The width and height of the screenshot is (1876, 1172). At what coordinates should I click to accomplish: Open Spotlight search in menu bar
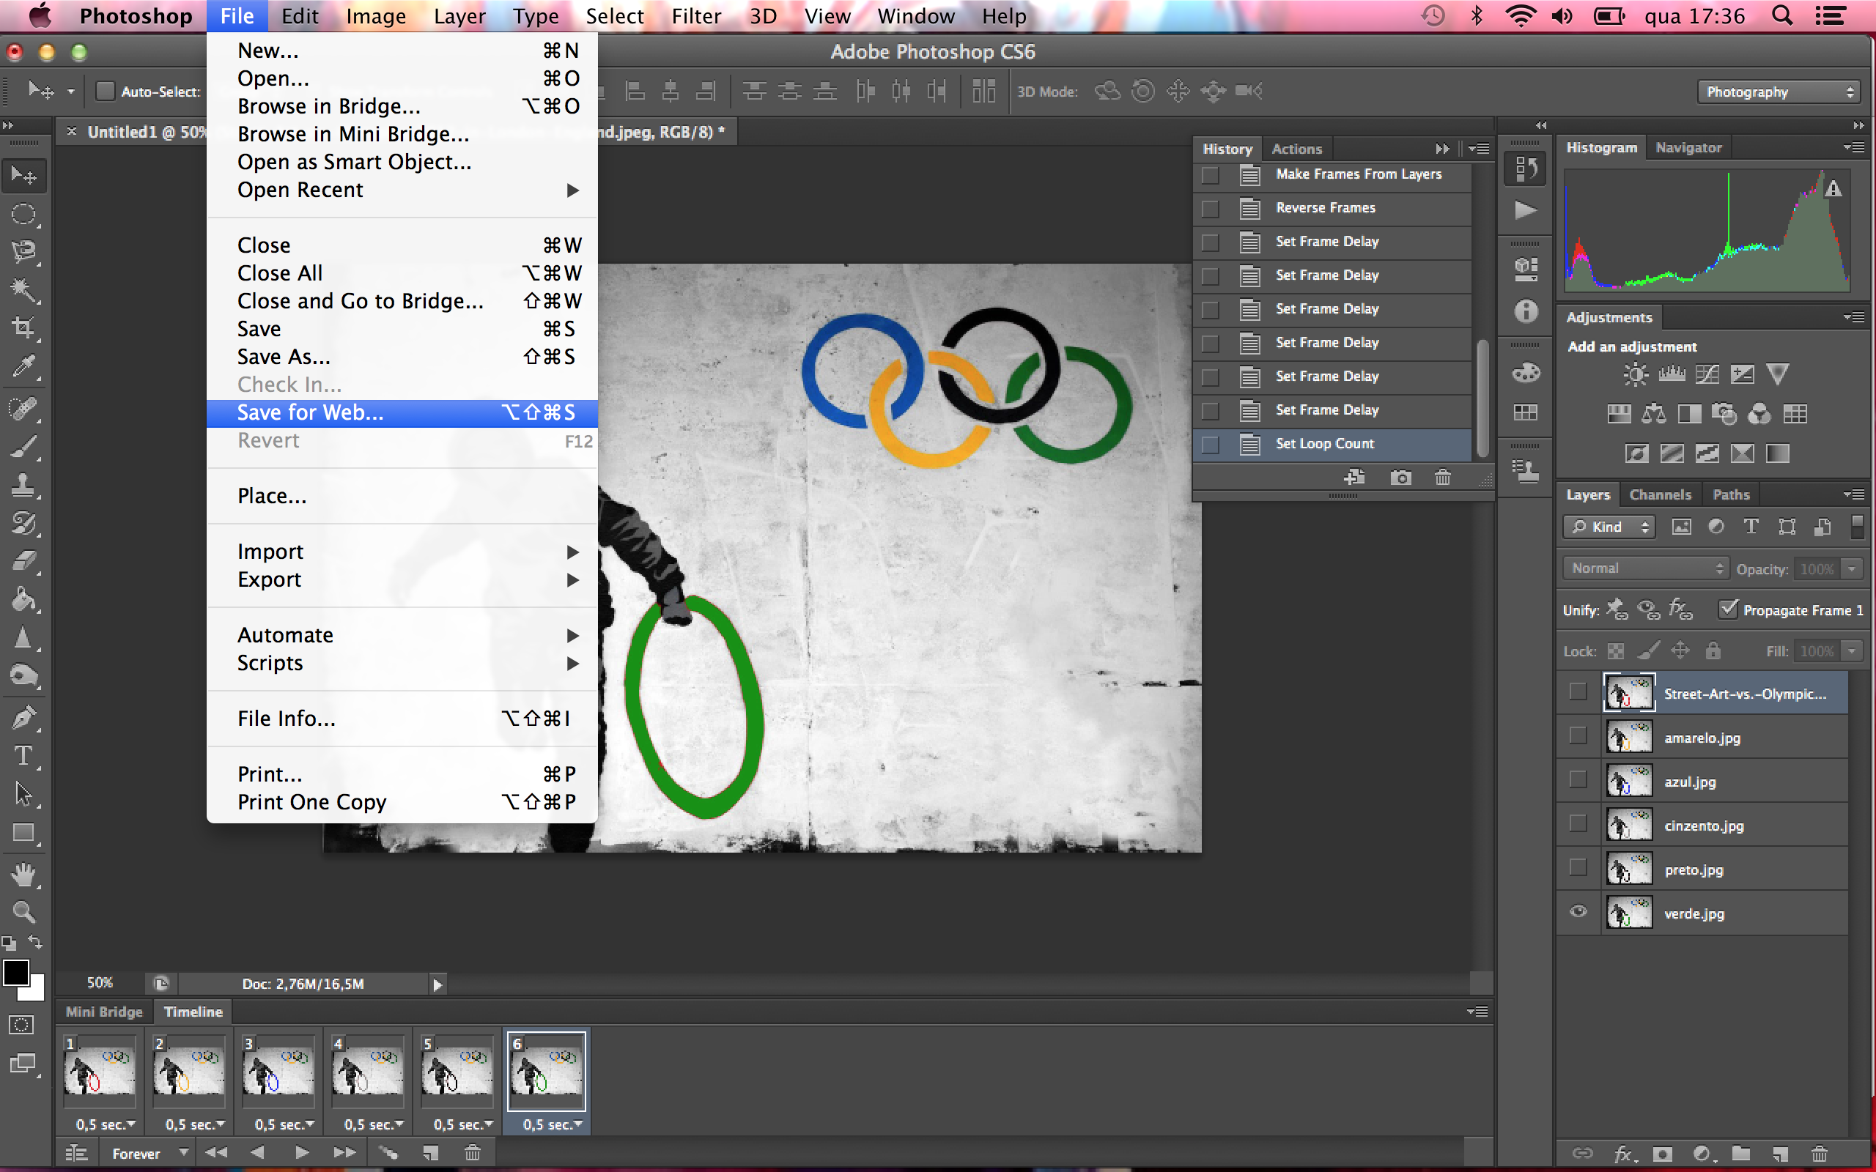[x=1781, y=15]
